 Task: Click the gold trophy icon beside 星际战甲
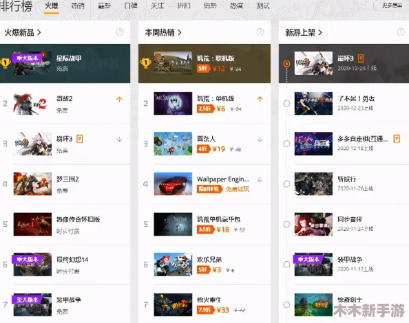6,63
